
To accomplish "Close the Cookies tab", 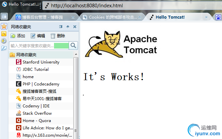I will click(140, 17).
